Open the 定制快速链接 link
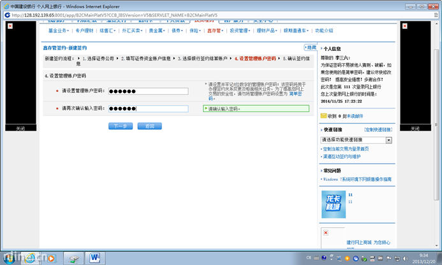442x265 pixels. [x=378, y=129]
